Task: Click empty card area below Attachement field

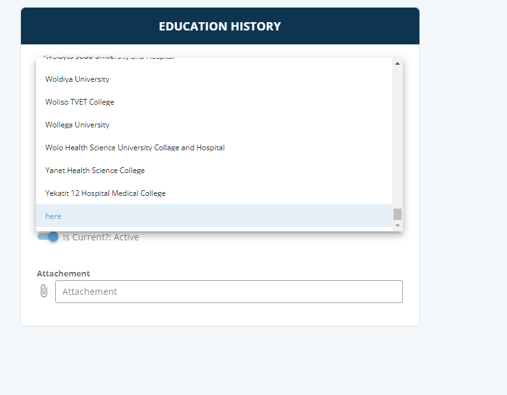Action: click(220, 314)
